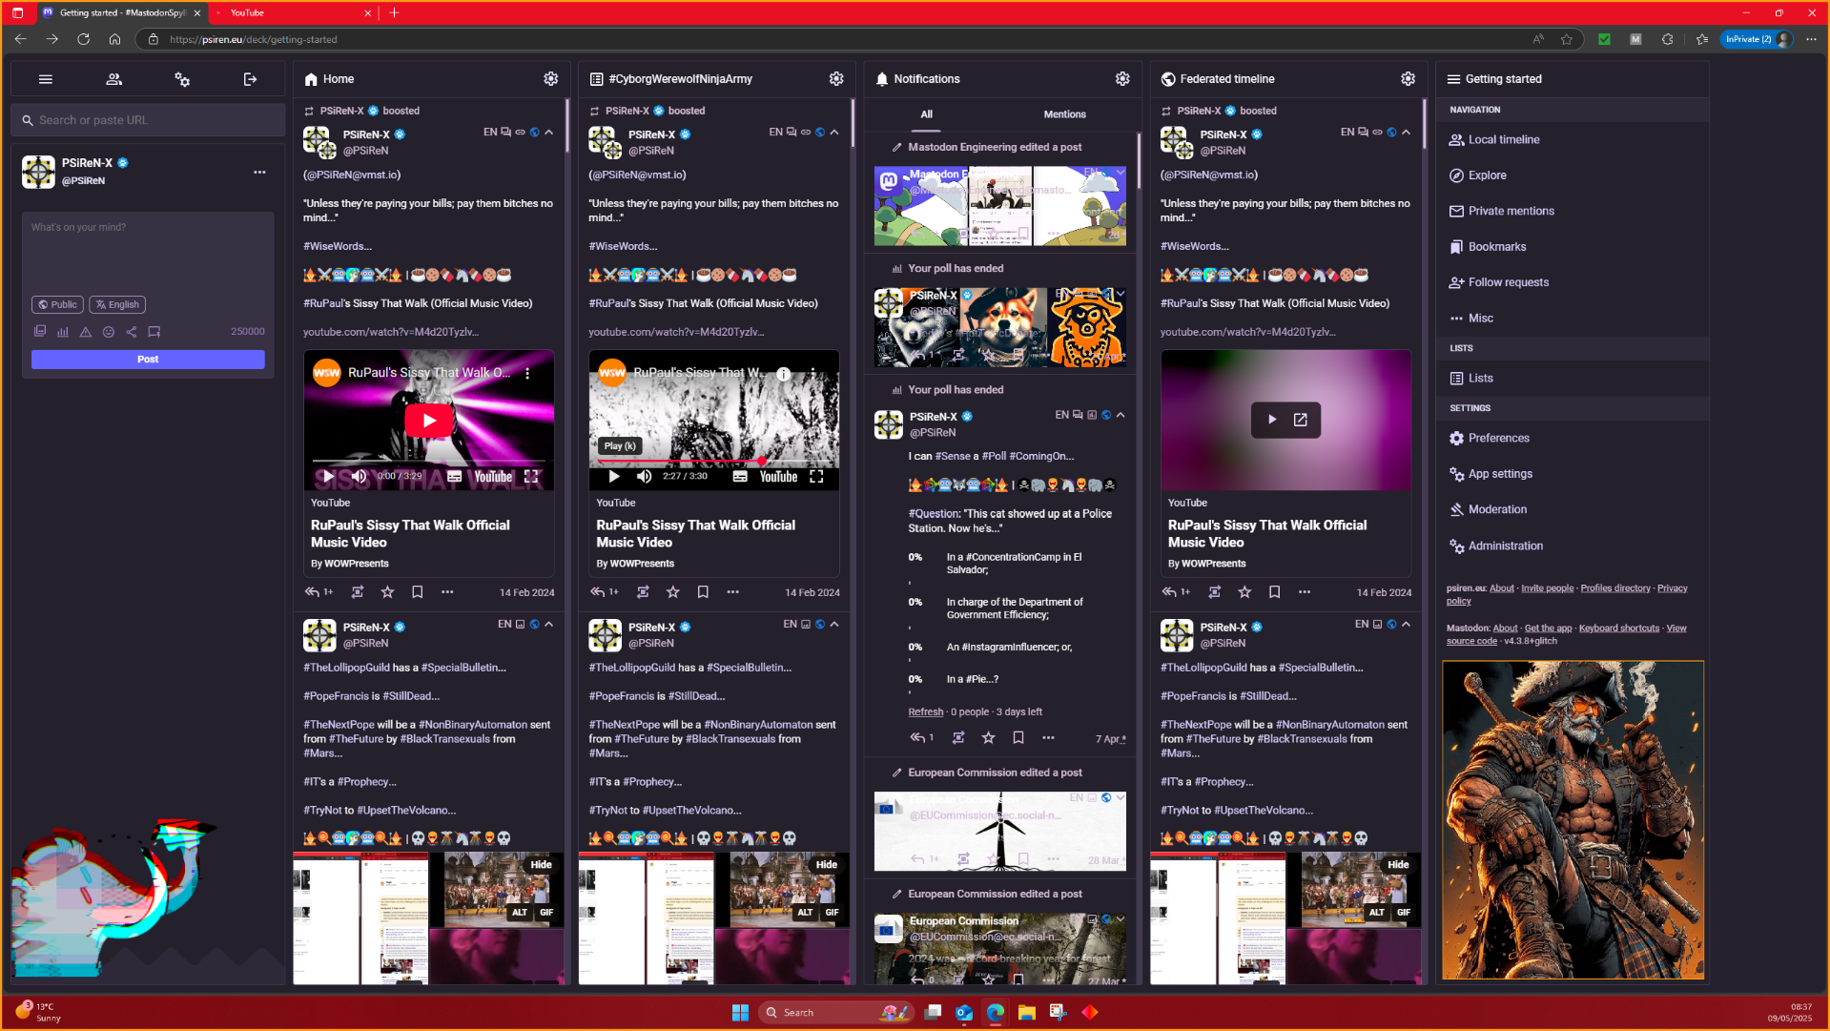The width and height of the screenshot is (1830, 1031).
Task: Open Public visibility dropdown in composer
Action: tap(57, 305)
